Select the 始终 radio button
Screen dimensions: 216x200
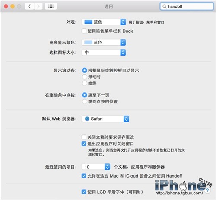click(84, 83)
